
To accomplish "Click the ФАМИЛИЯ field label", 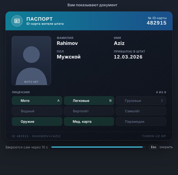I will point(65,38).
